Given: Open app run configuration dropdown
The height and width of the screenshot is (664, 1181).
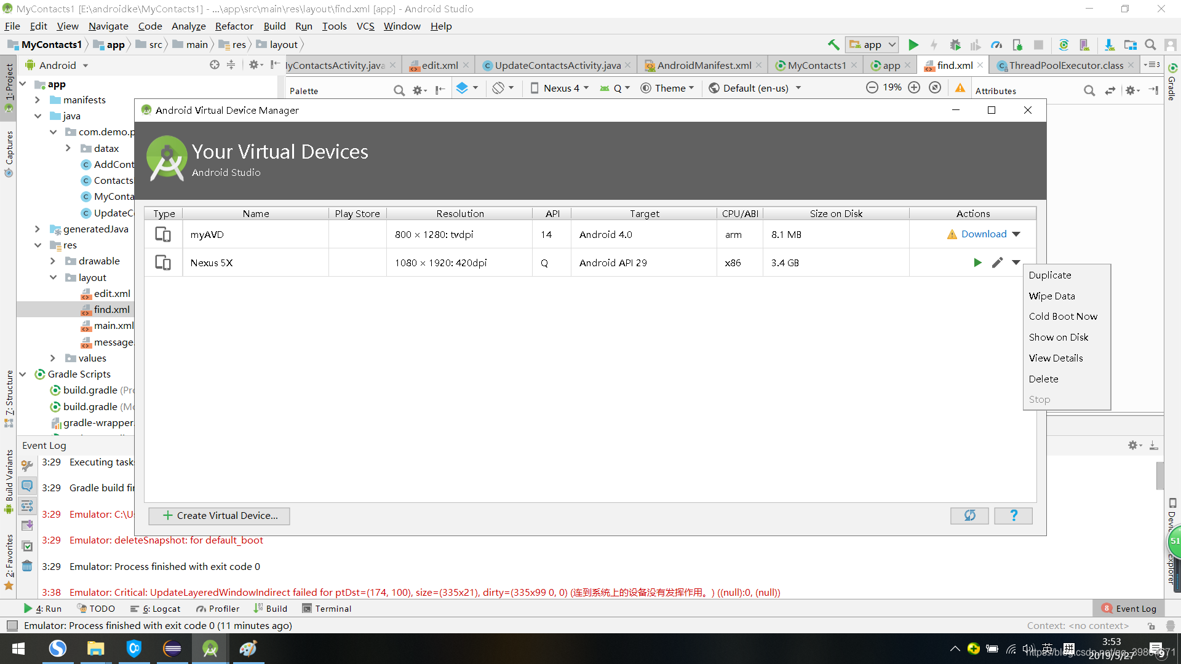Looking at the screenshot, I should [872, 44].
